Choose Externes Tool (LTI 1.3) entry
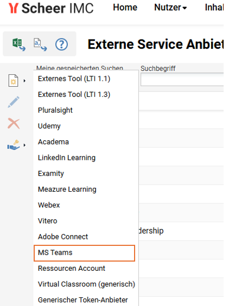Screen dimensions: 235x306 pos(74,95)
